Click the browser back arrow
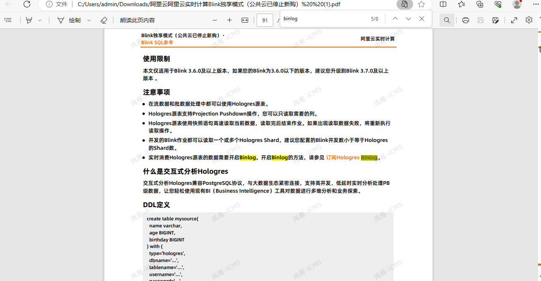The image size is (541, 281). tap(9, 4)
